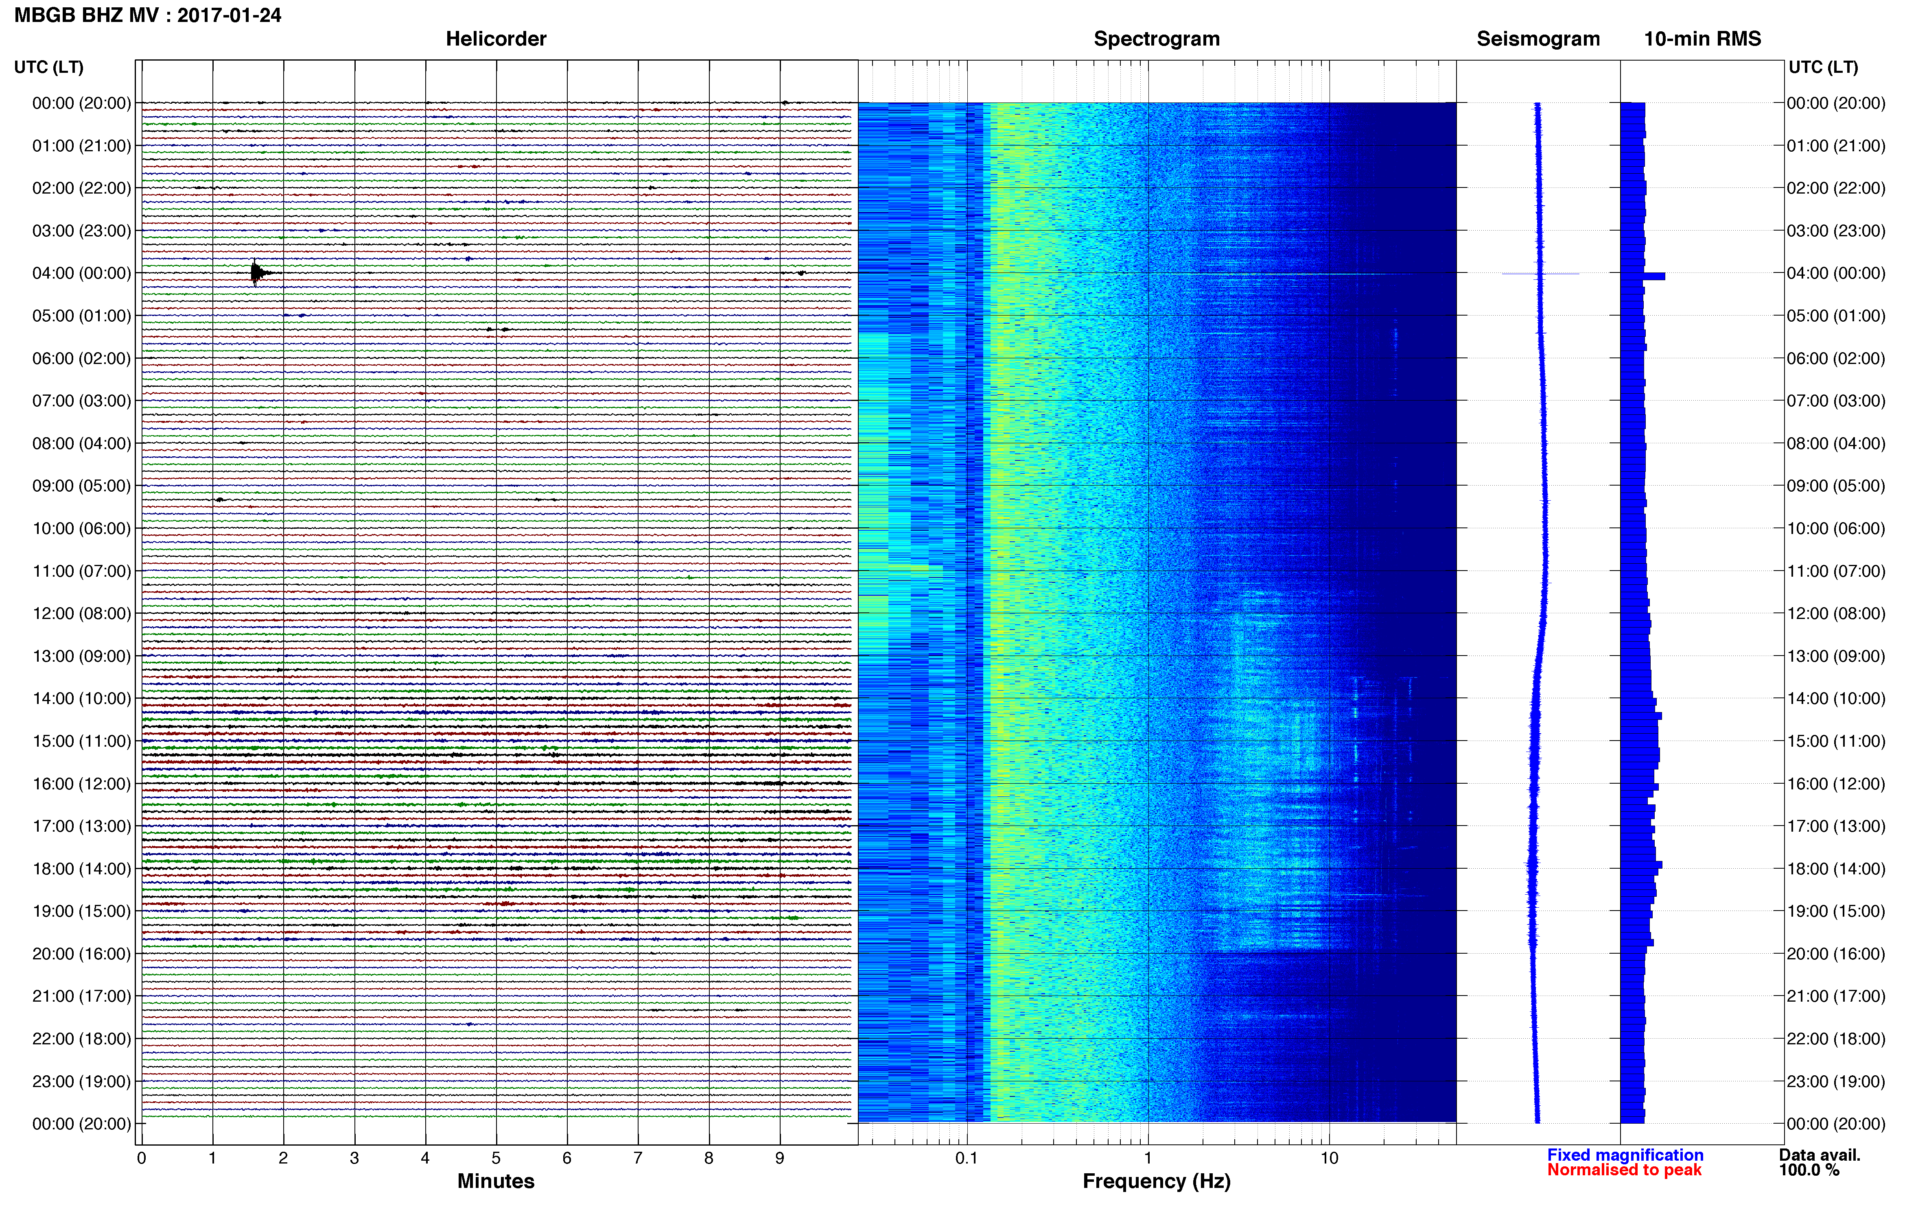Click 11:00 (07:00) label beside Helicorder
This screenshot has height=1205, width=1929.
click(81, 571)
